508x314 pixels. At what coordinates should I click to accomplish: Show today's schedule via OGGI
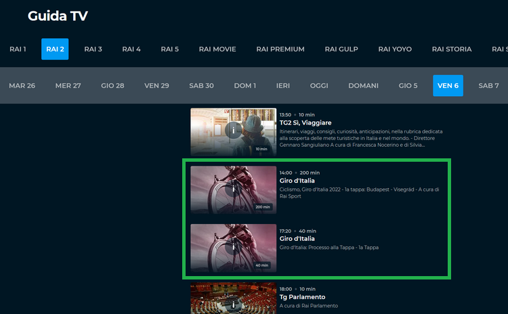pyautogui.click(x=319, y=86)
